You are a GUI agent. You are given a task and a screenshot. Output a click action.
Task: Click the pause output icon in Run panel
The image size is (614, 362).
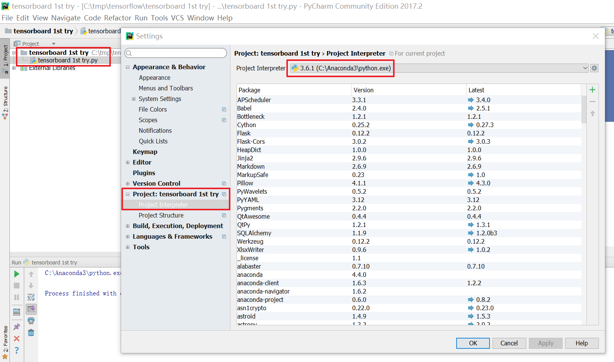[17, 297]
